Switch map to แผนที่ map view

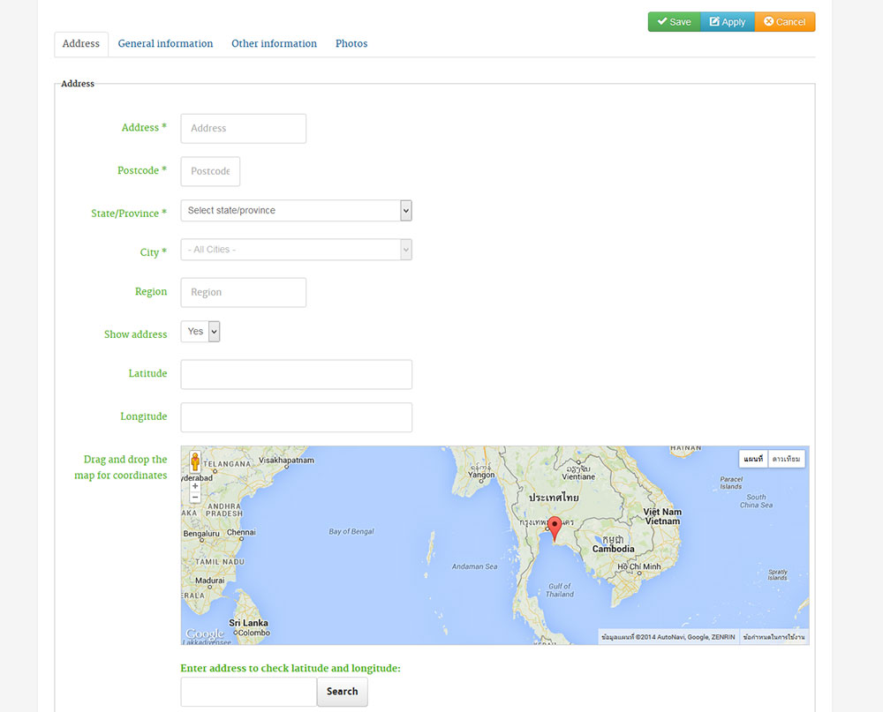point(753,459)
